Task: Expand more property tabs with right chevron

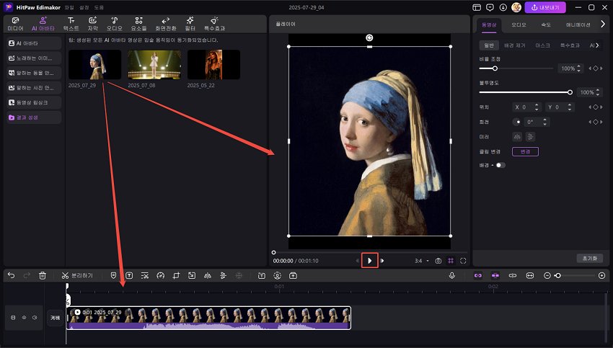Action: (603, 24)
